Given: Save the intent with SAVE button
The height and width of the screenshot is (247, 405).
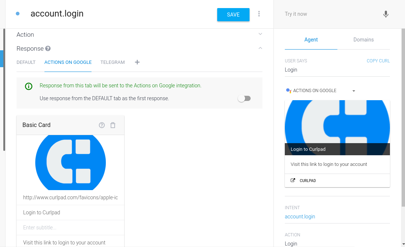Looking at the screenshot, I should (233, 15).
